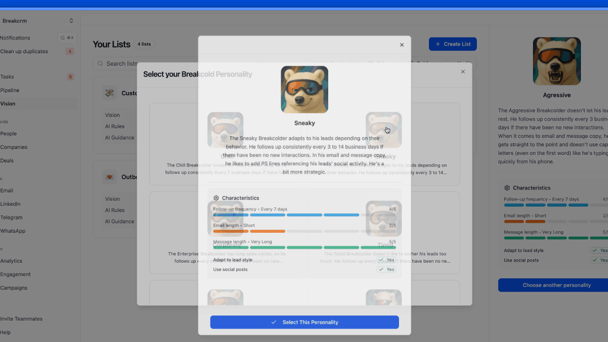Click the first list card icon

pyautogui.click(x=110, y=93)
